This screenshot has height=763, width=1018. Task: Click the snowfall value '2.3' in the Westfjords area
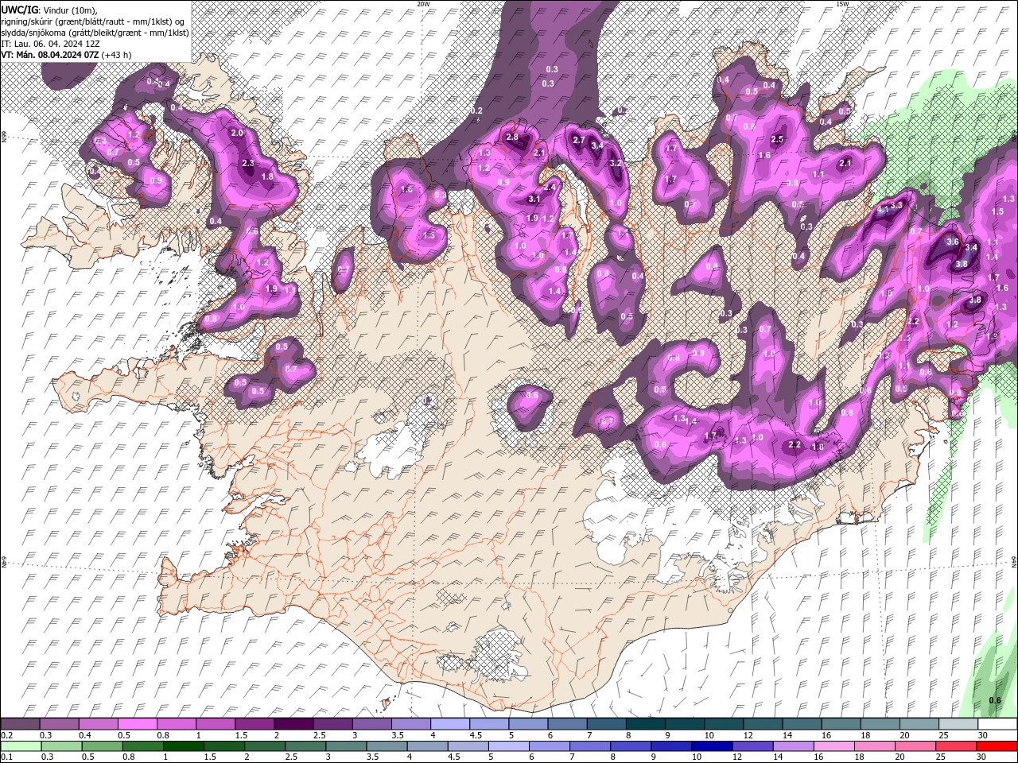[248, 164]
